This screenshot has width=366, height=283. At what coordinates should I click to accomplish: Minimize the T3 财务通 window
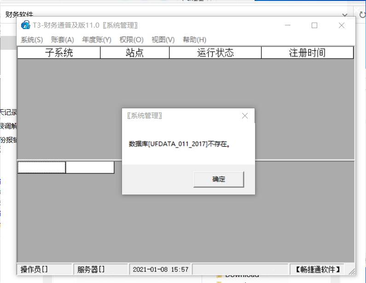(x=288, y=25)
